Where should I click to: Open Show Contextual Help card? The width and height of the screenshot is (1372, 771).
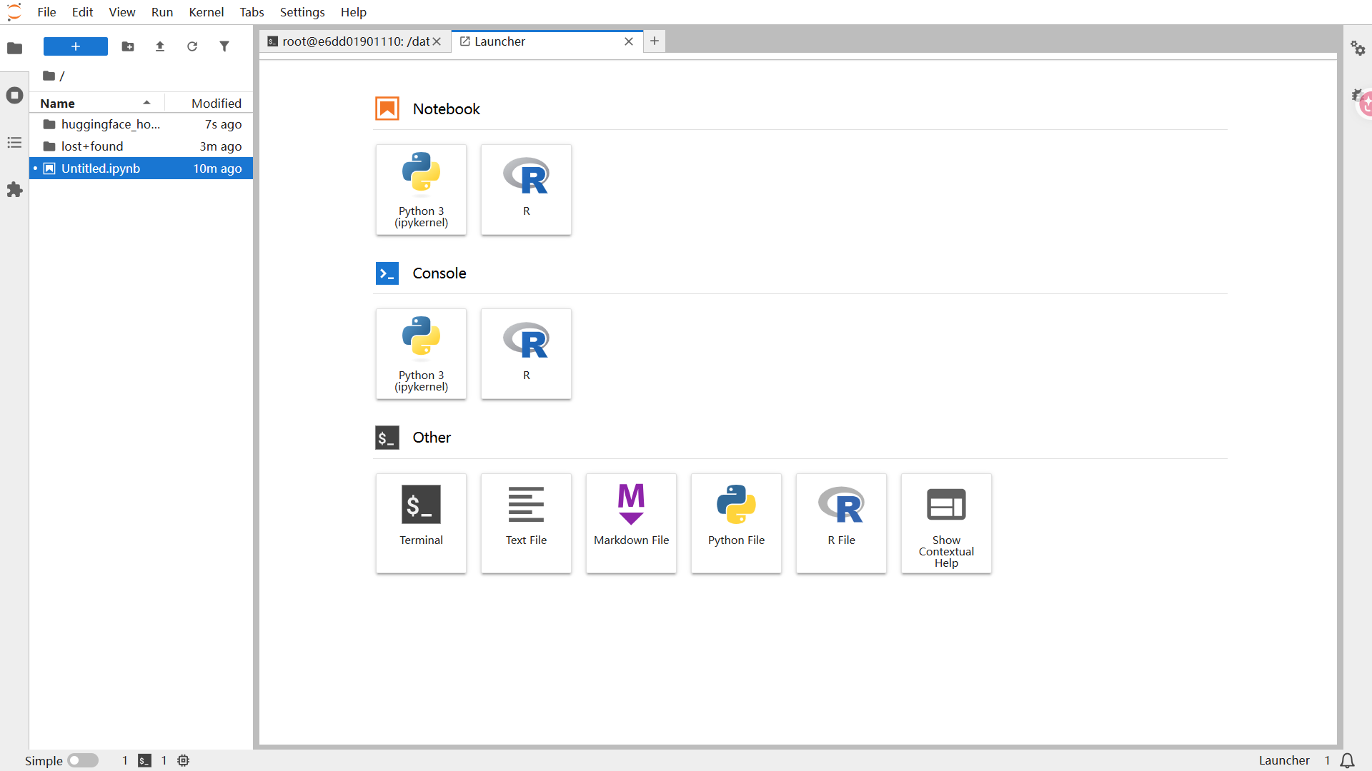tap(946, 523)
